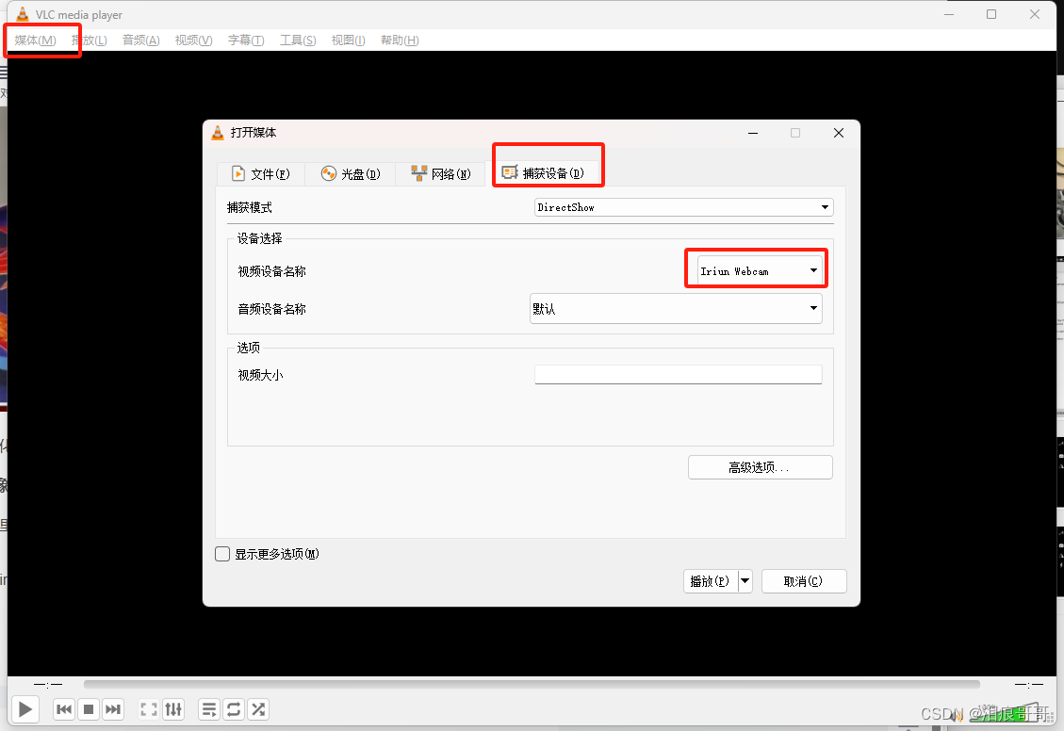Click the seek bar in the VLC main window
The width and height of the screenshot is (1064, 731).
click(532, 684)
